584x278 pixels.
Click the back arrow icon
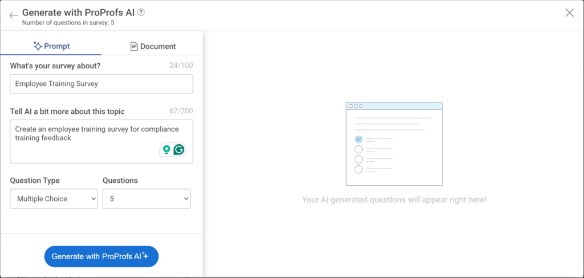[x=14, y=15]
